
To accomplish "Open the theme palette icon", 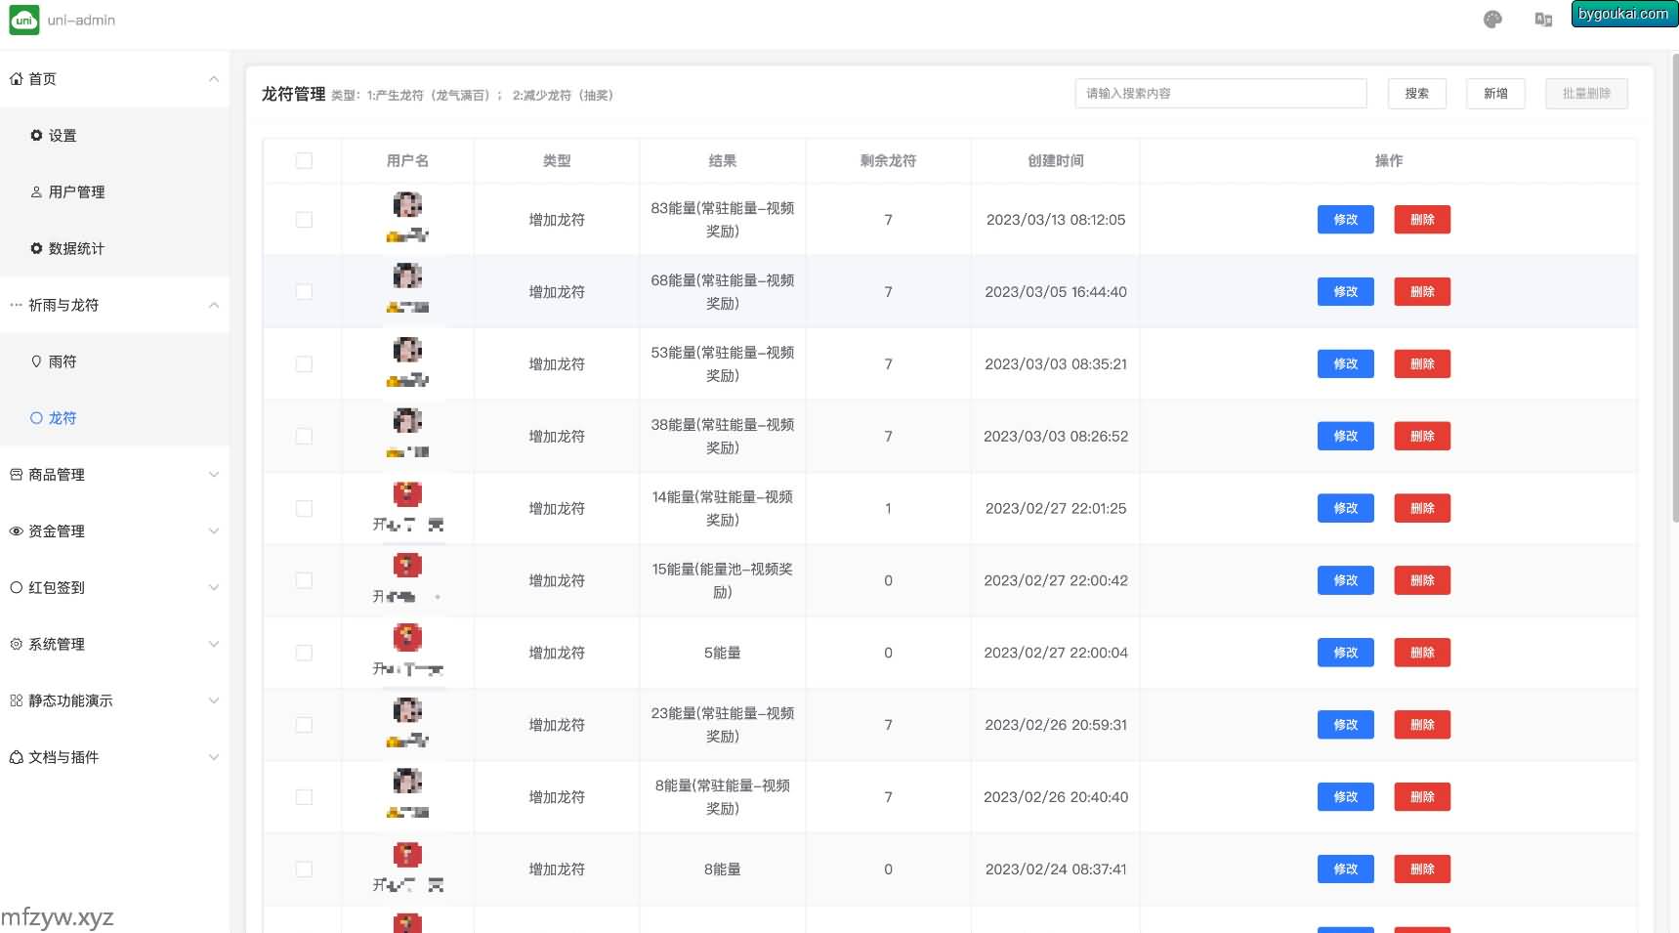I will [1491, 20].
